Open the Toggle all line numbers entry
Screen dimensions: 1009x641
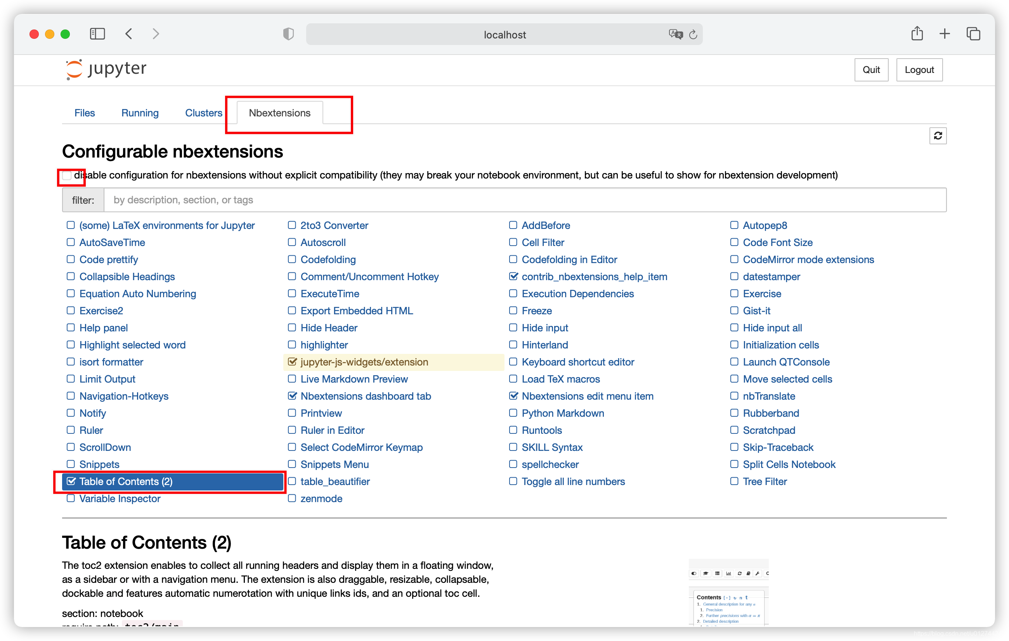(x=573, y=482)
